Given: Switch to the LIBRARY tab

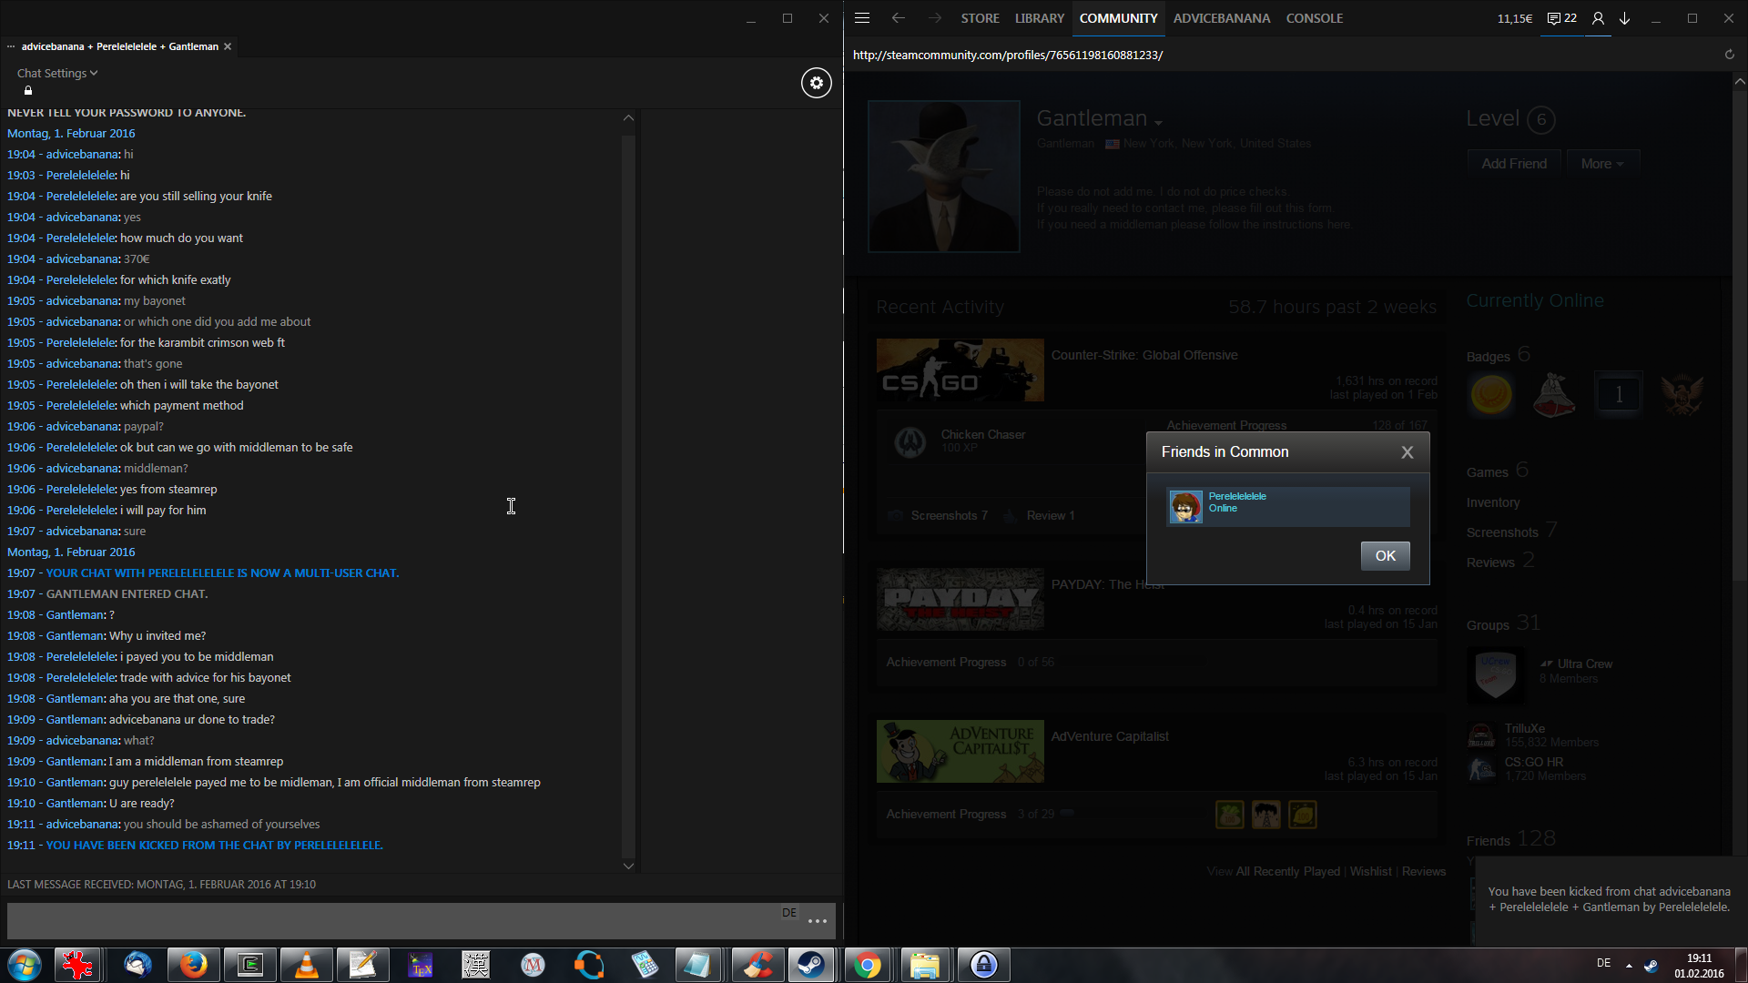Looking at the screenshot, I should pyautogui.click(x=1039, y=18).
